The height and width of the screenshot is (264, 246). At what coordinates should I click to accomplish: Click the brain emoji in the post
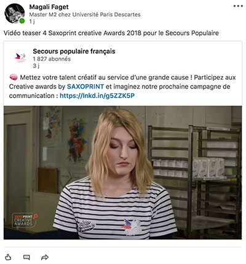[14, 77]
